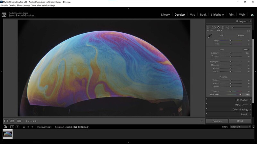Toggle HSL / Color panel switch

pos(206,104)
